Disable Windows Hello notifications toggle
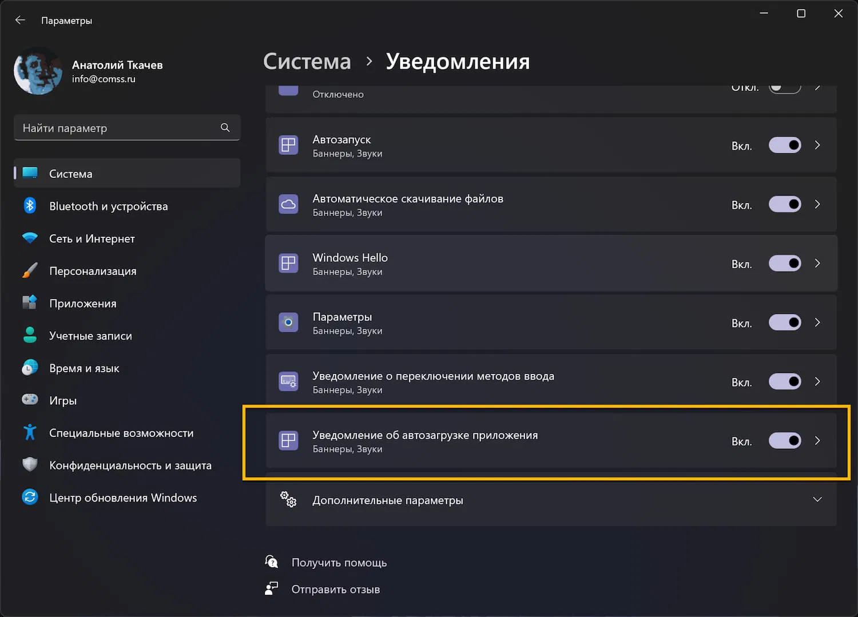Image resolution: width=858 pixels, height=617 pixels. 785,264
